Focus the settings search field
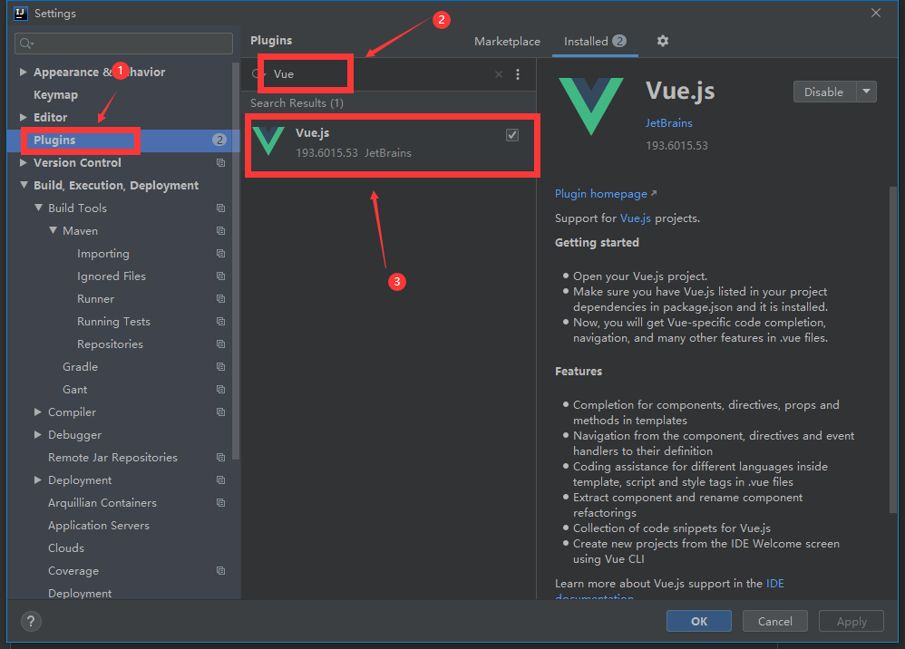905x649 pixels. pyautogui.click(x=123, y=44)
